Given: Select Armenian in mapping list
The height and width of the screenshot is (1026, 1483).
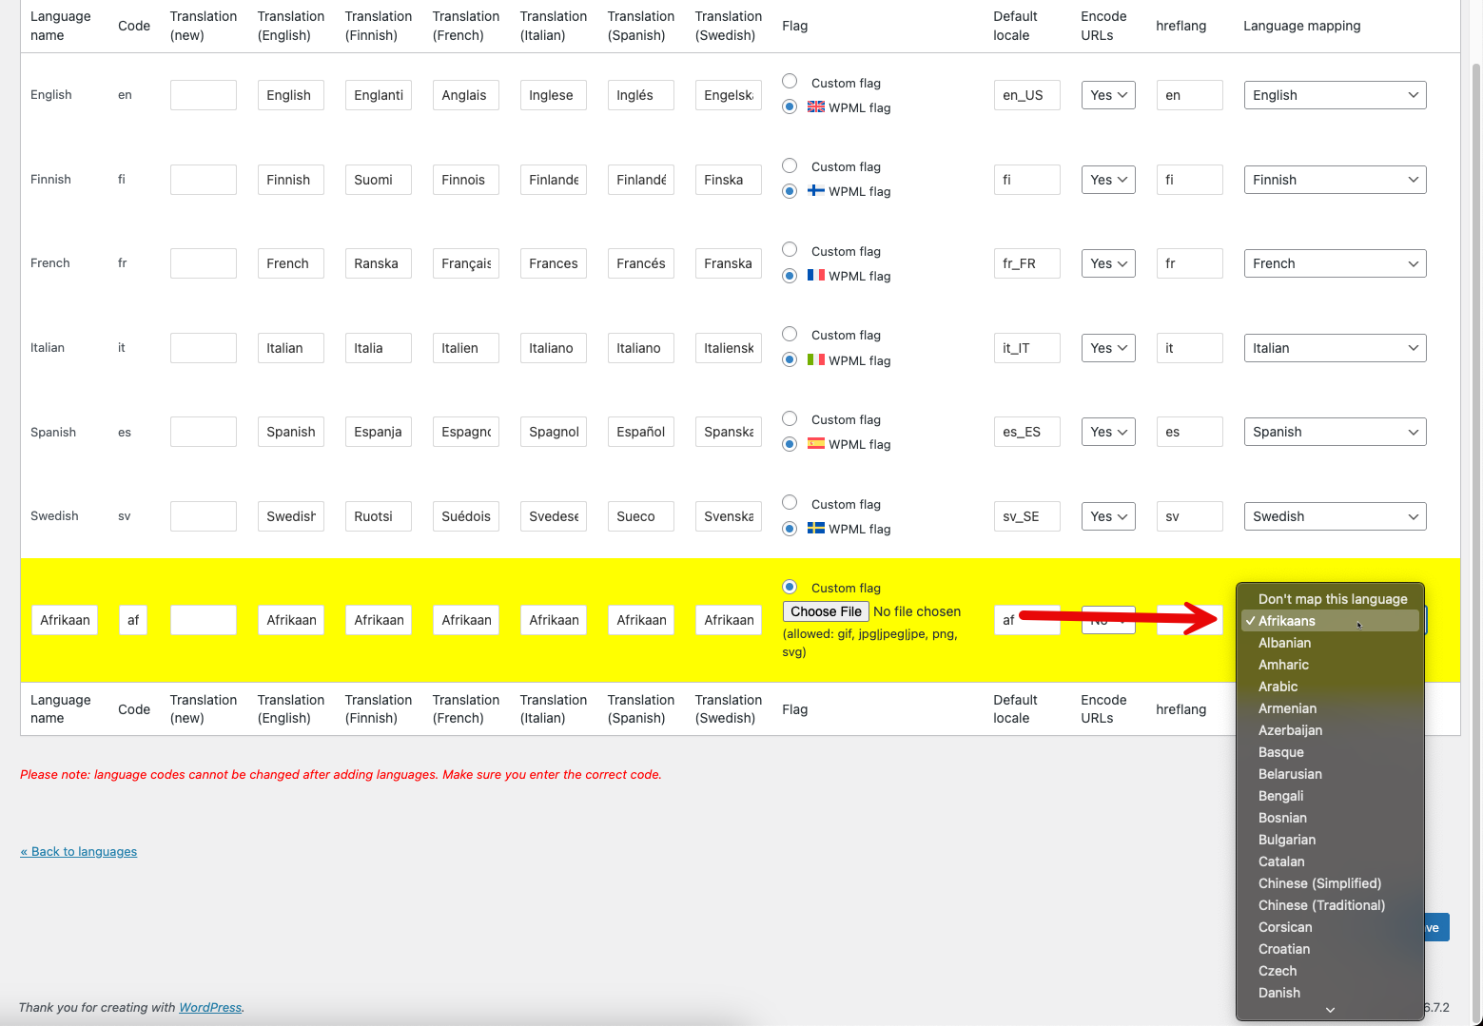Looking at the screenshot, I should pos(1330,708).
